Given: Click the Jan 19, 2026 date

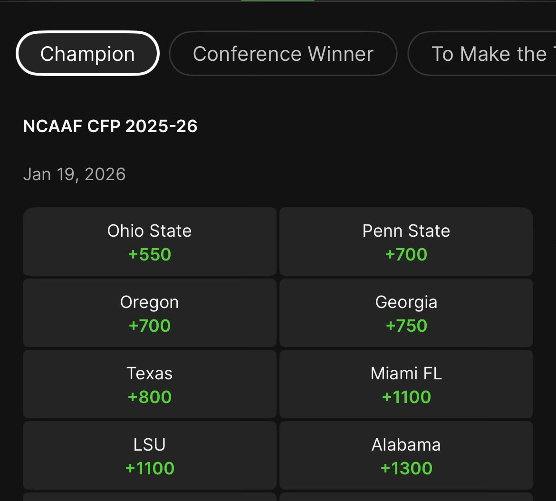Looking at the screenshot, I should [x=75, y=174].
